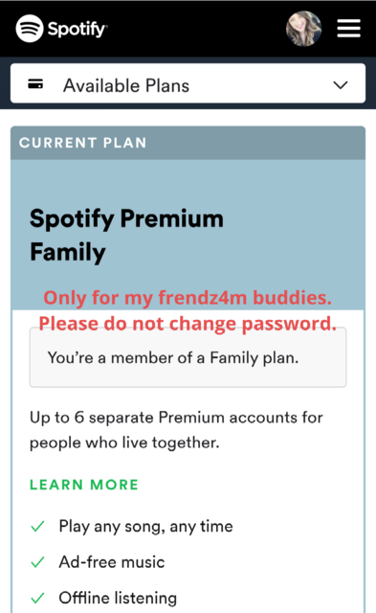Open the hamburger menu icon

click(348, 29)
